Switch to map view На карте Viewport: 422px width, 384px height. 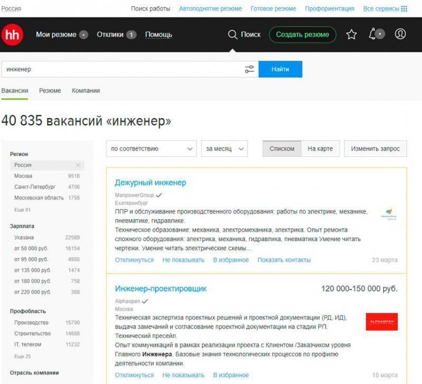[320, 149]
